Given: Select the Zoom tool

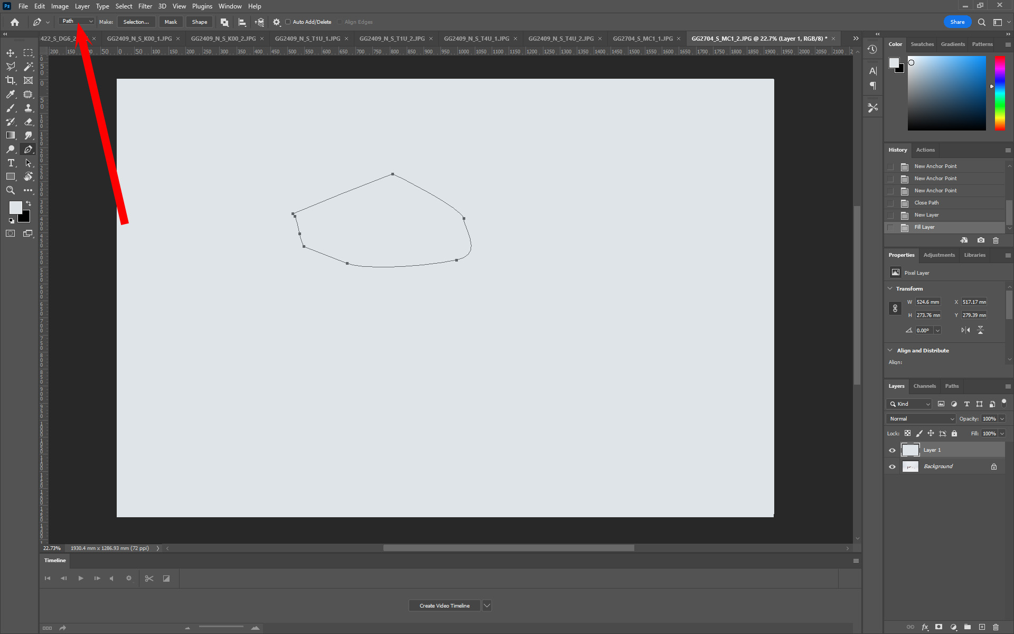Looking at the screenshot, I should point(11,190).
